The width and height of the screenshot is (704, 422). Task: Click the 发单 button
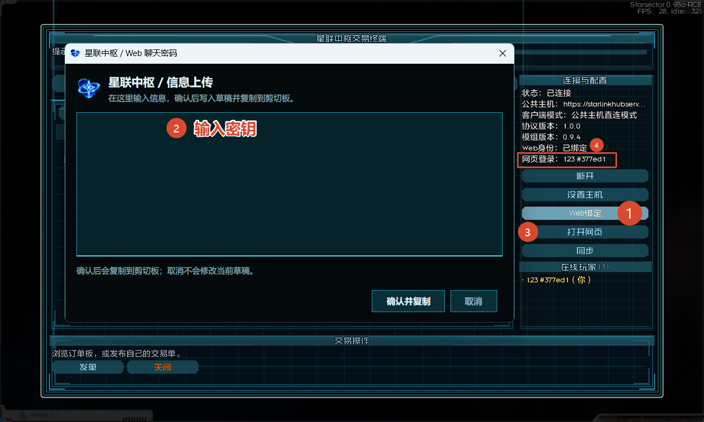(x=88, y=367)
